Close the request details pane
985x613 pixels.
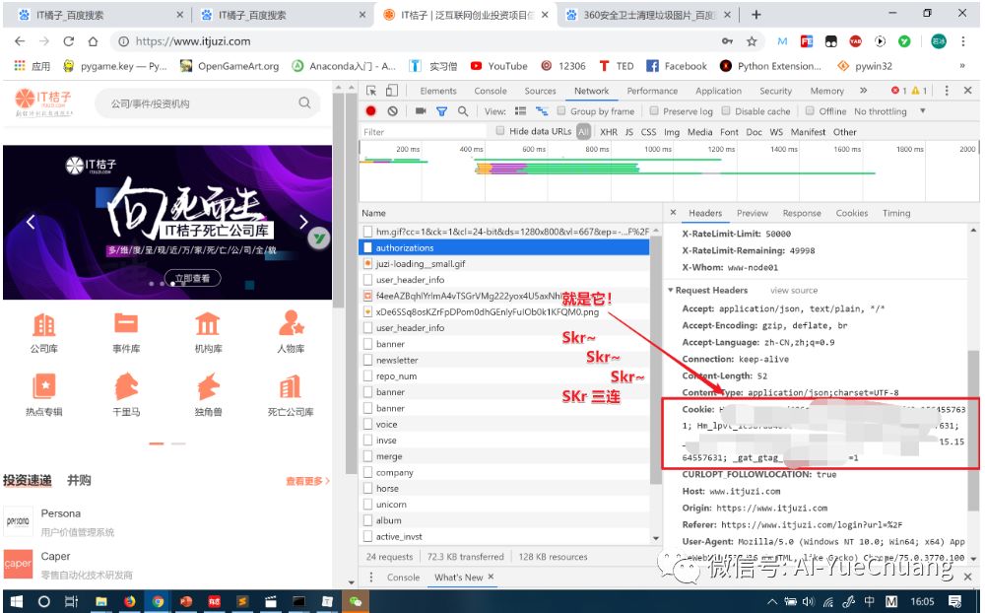pos(674,213)
